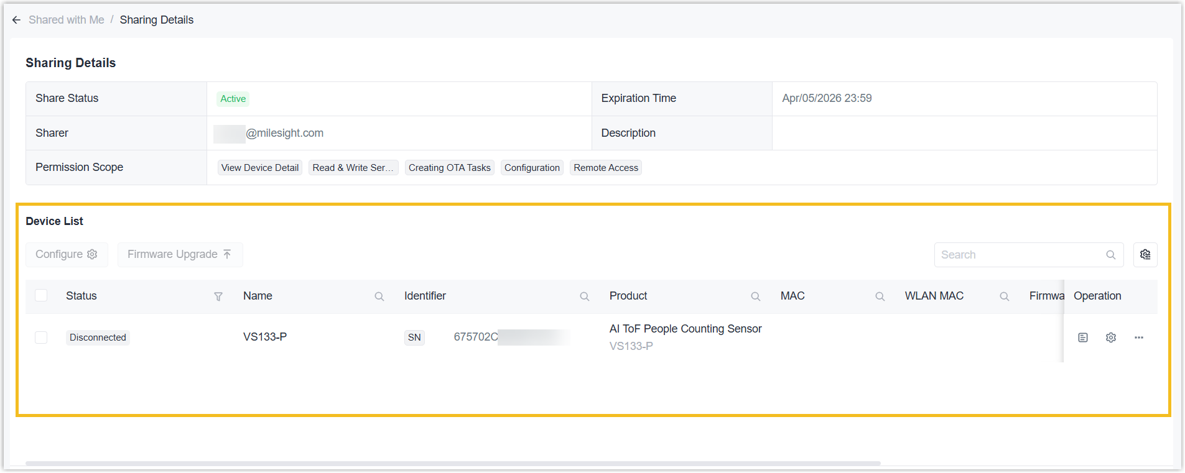The width and height of the screenshot is (1185, 473).
Task: Search Name column via magnifier icon
Action: [x=379, y=296]
